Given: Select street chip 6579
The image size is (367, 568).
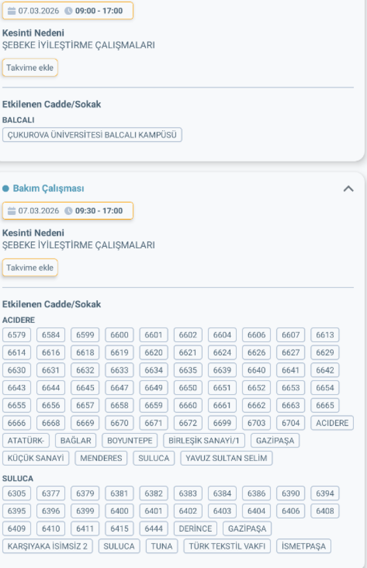Looking at the screenshot, I should click(17, 335).
